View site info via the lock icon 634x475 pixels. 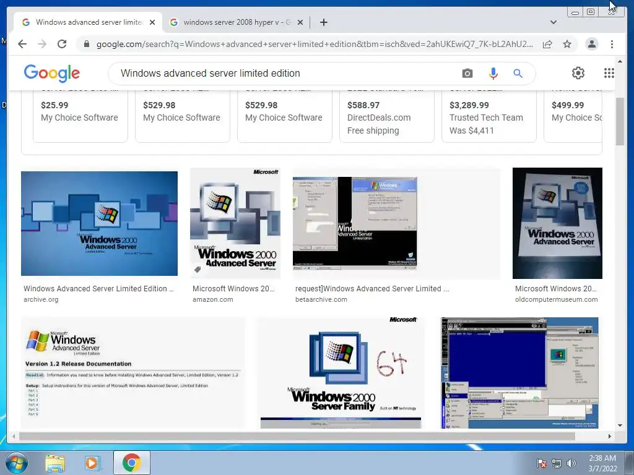point(86,44)
